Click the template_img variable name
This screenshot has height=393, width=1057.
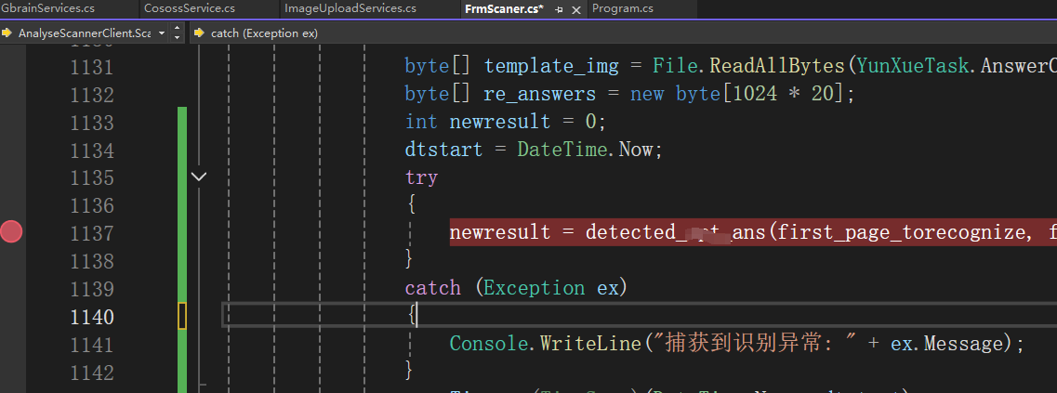point(551,67)
